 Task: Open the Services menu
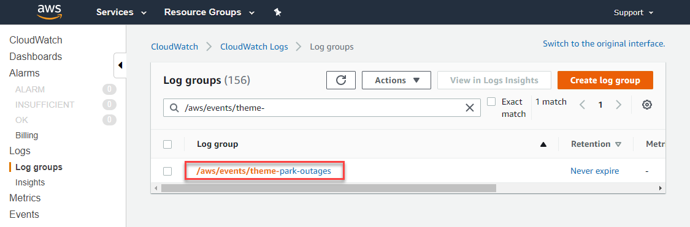(x=121, y=12)
